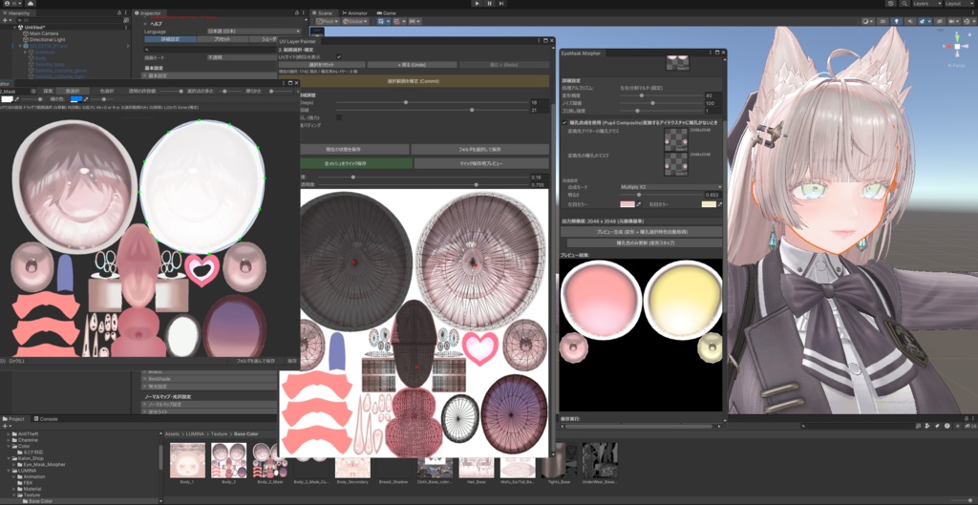Click the Pause button in top toolbar
The width and height of the screenshot is (978, 505).
pos(490,4)
